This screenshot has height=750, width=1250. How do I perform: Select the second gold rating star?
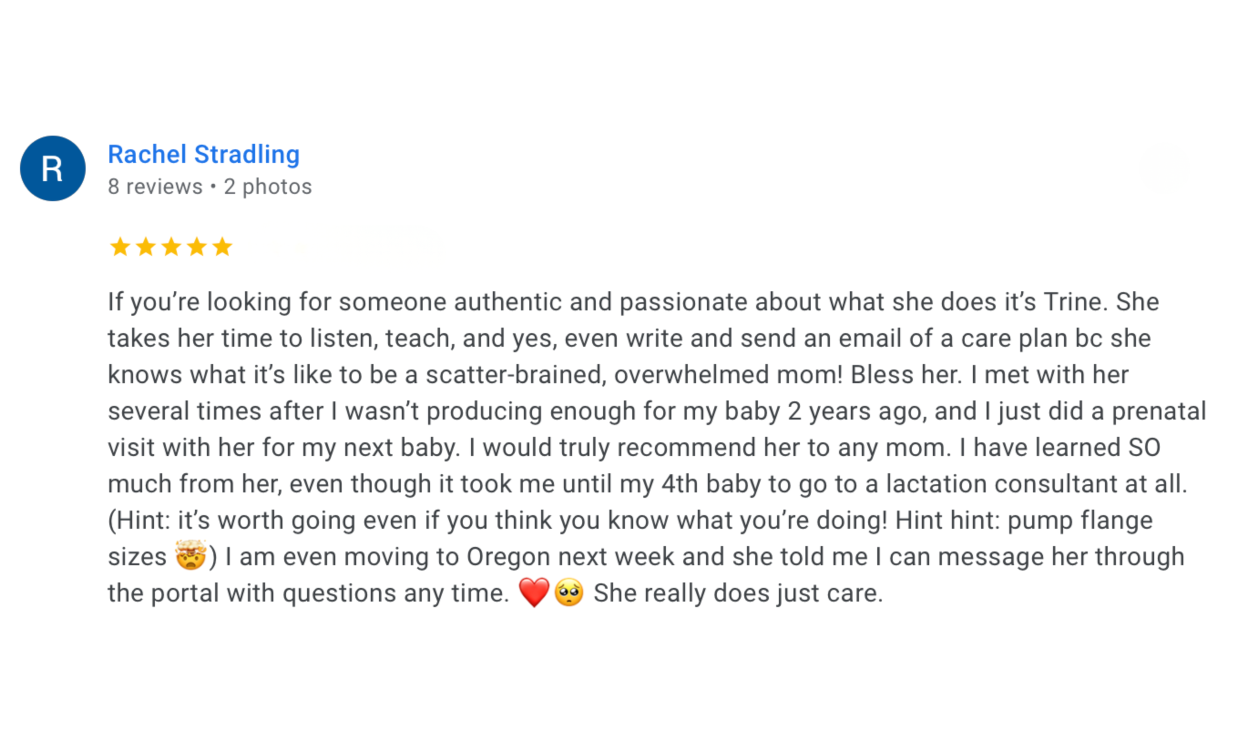145,246
